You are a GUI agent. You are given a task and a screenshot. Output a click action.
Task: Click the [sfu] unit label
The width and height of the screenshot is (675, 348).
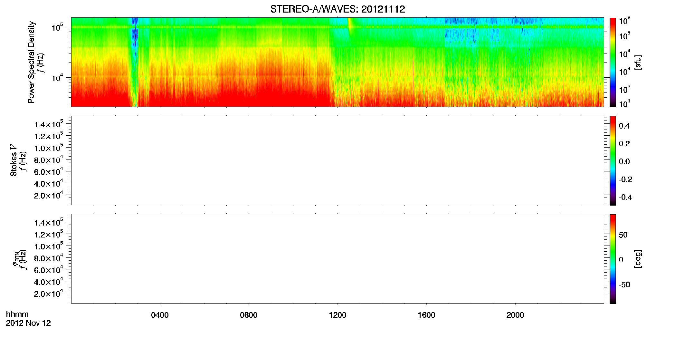pos(638,62)
